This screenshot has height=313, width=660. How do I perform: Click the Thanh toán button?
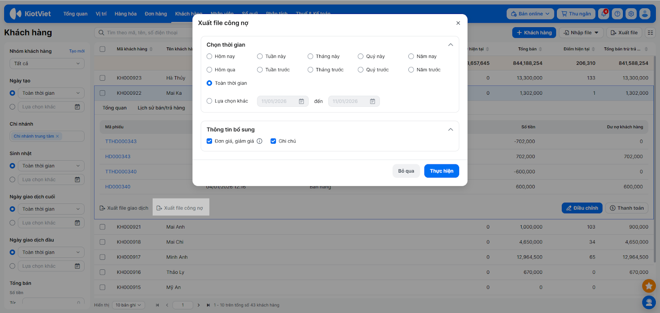click(627, 208)
